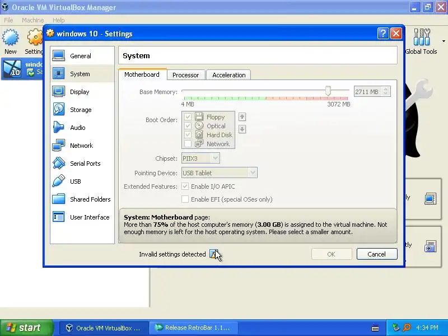448x336 pixels.
Task: Select the windows 10 VM entry
Action: pyautogui.click(x=22, y=69)
